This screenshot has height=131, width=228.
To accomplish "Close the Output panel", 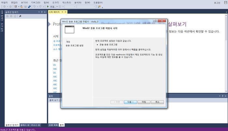I will click(x=225, y=96).
